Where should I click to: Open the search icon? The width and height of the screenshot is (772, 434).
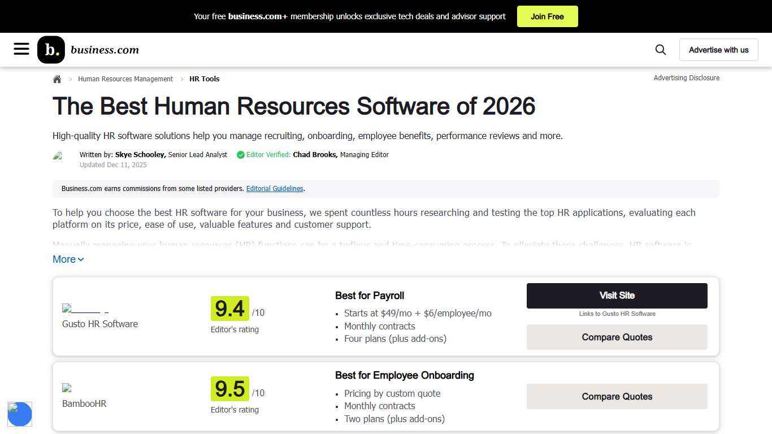click(660, 50)
